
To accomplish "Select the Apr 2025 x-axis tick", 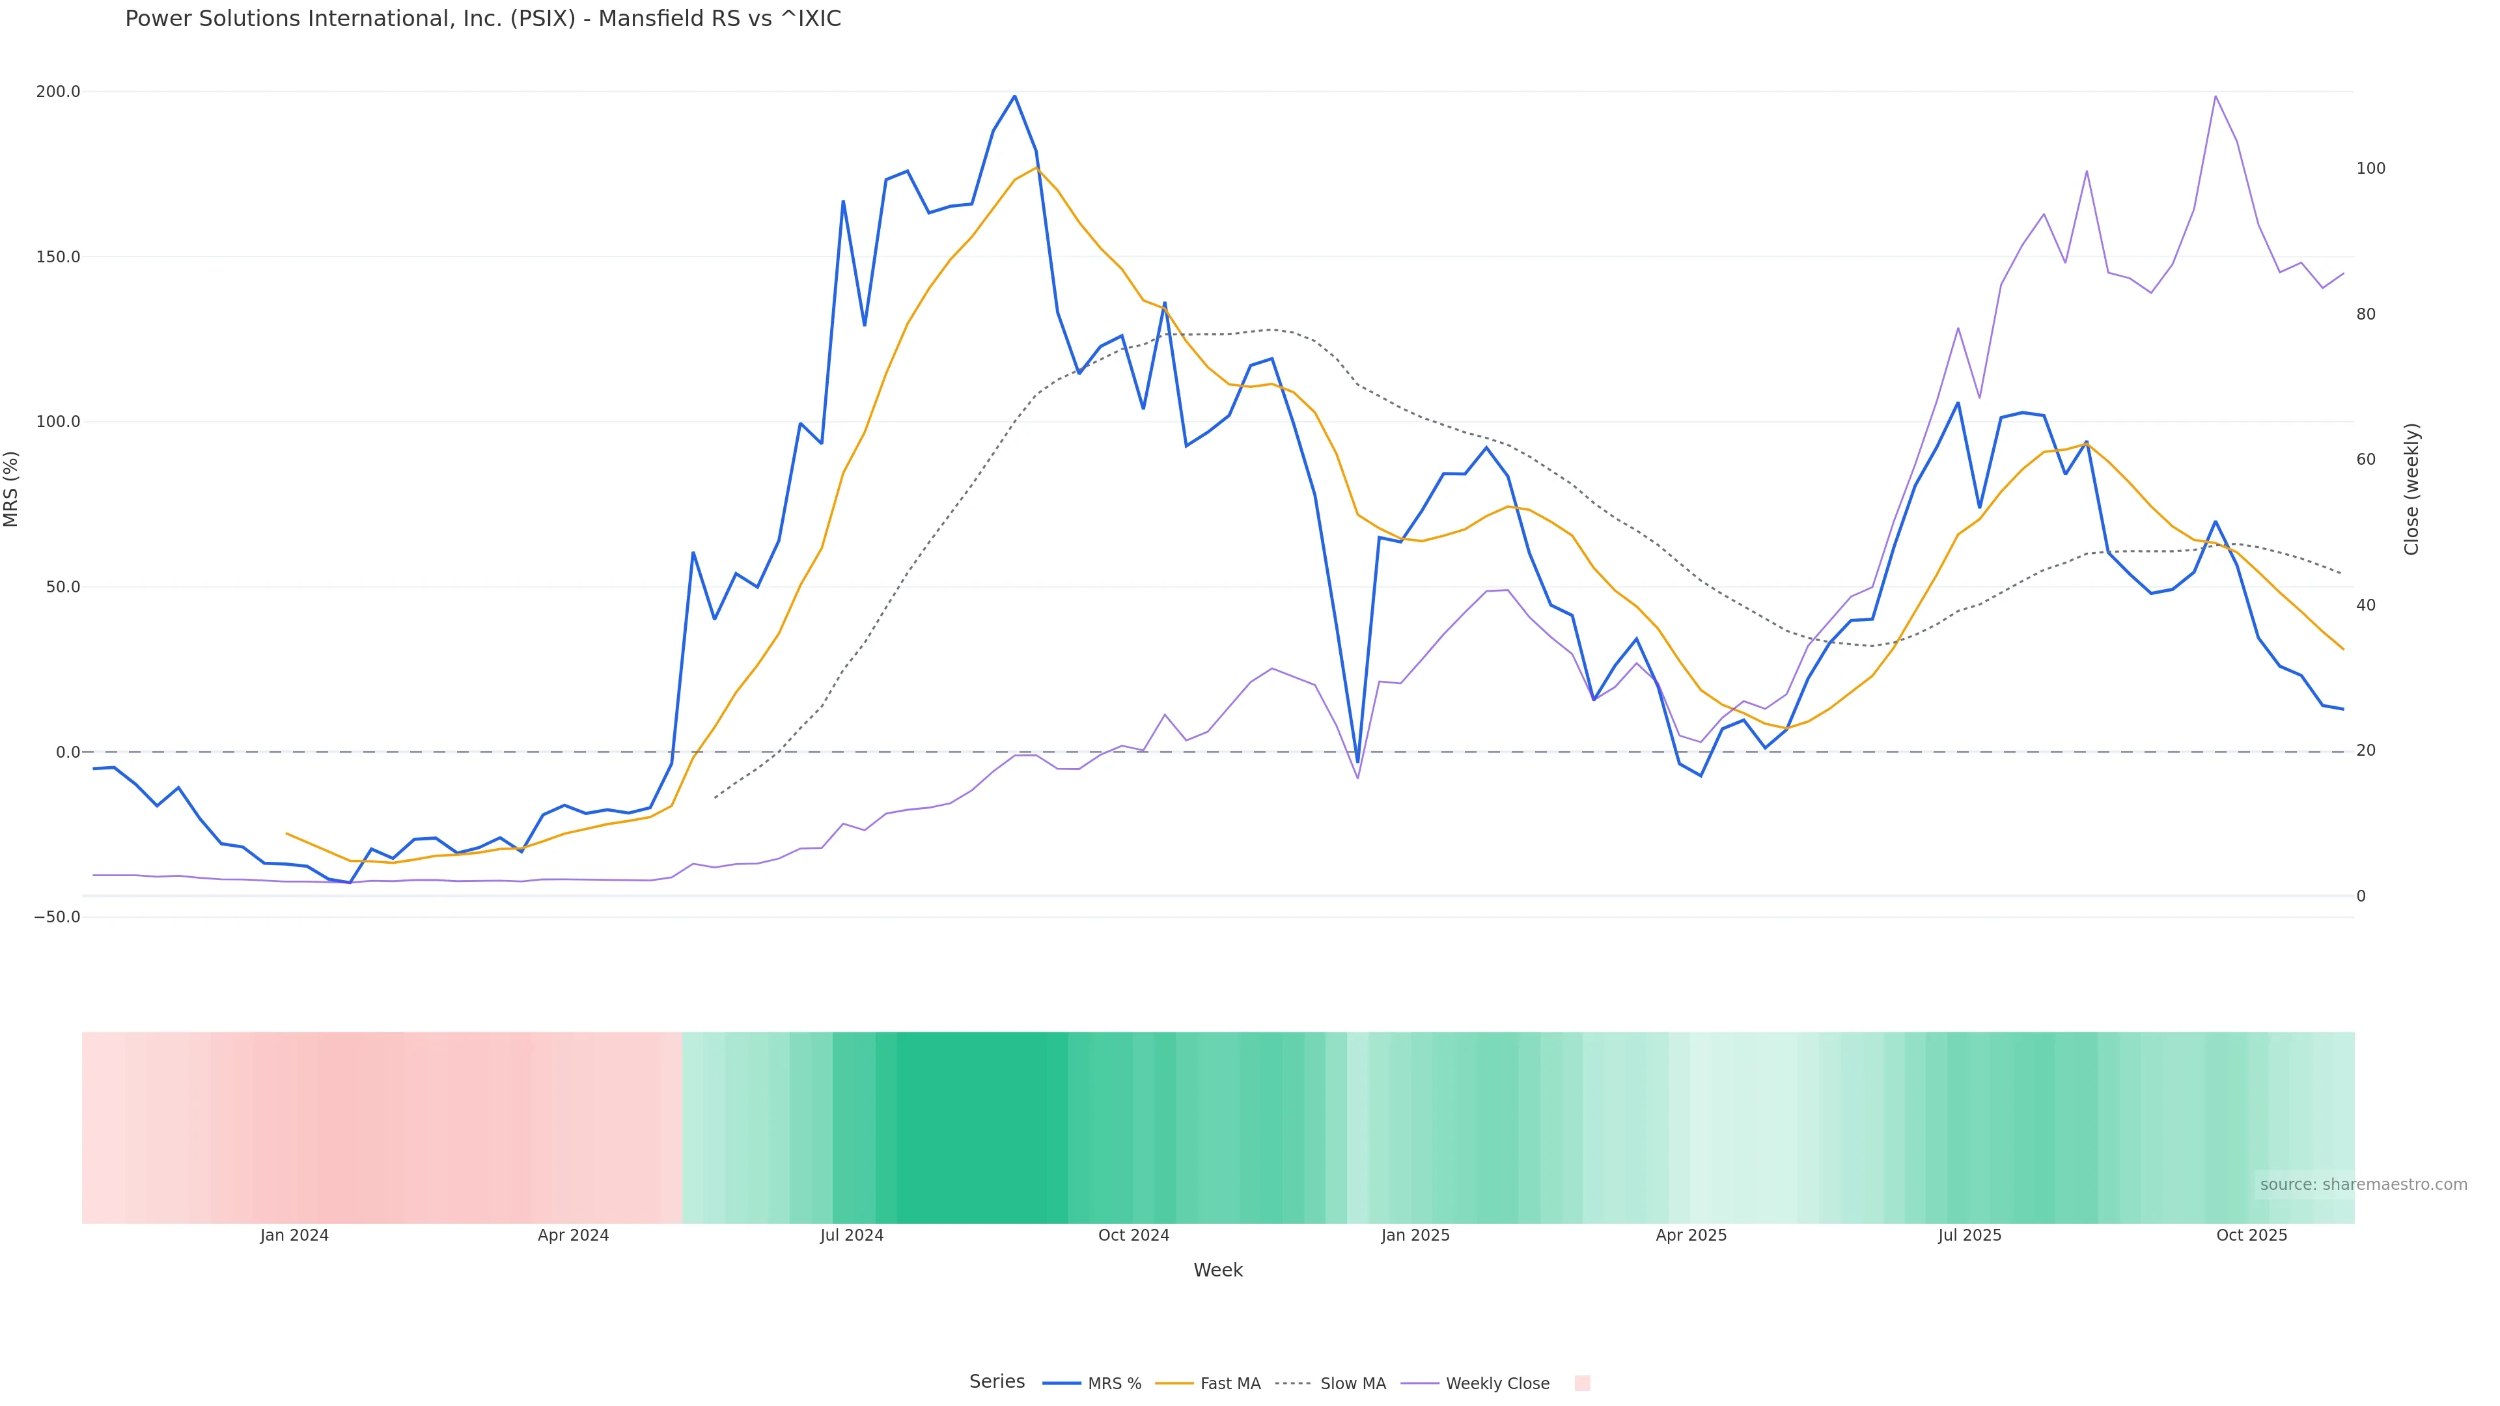I will tap(1691, 1235).
